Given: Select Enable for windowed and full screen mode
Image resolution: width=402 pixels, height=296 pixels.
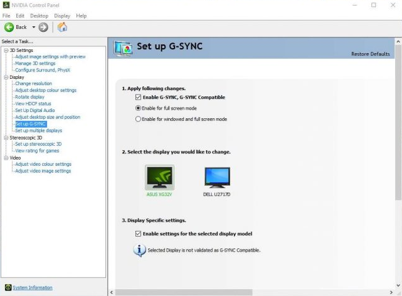Looking at the screenshot, I should click(x=138, y=119).
